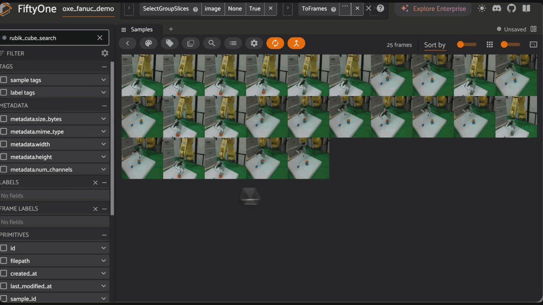Open the oxe_fanuc_demo dataset selector
Viewport: 543px width, 305px height.
[88, 9]
